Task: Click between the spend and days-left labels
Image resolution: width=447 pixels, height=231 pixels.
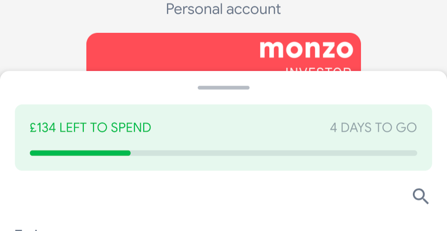Action: 241,127
